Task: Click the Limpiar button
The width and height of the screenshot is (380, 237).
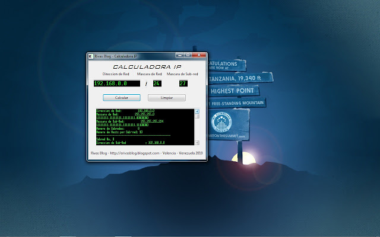Action: (167, 98)
